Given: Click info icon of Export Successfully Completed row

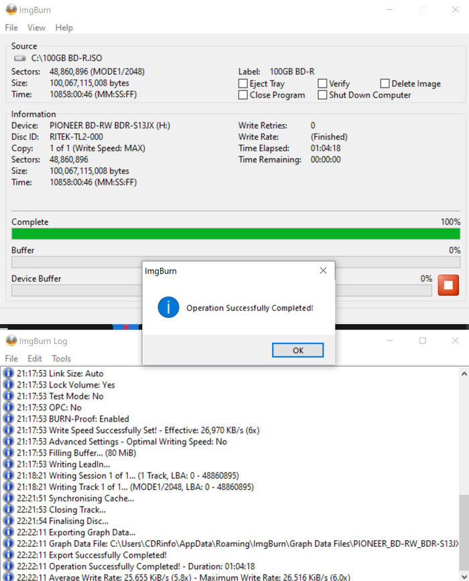Looking at the screenshot, I should tap(8, 555).
